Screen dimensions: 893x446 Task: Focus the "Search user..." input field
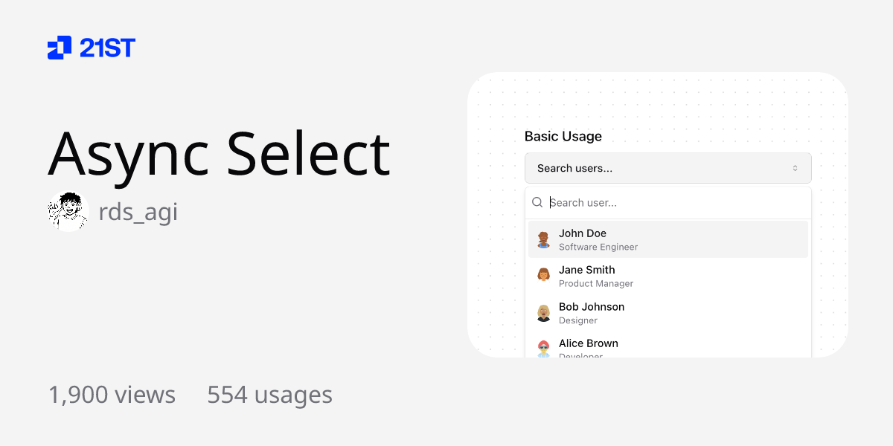(x=673, y=202)
